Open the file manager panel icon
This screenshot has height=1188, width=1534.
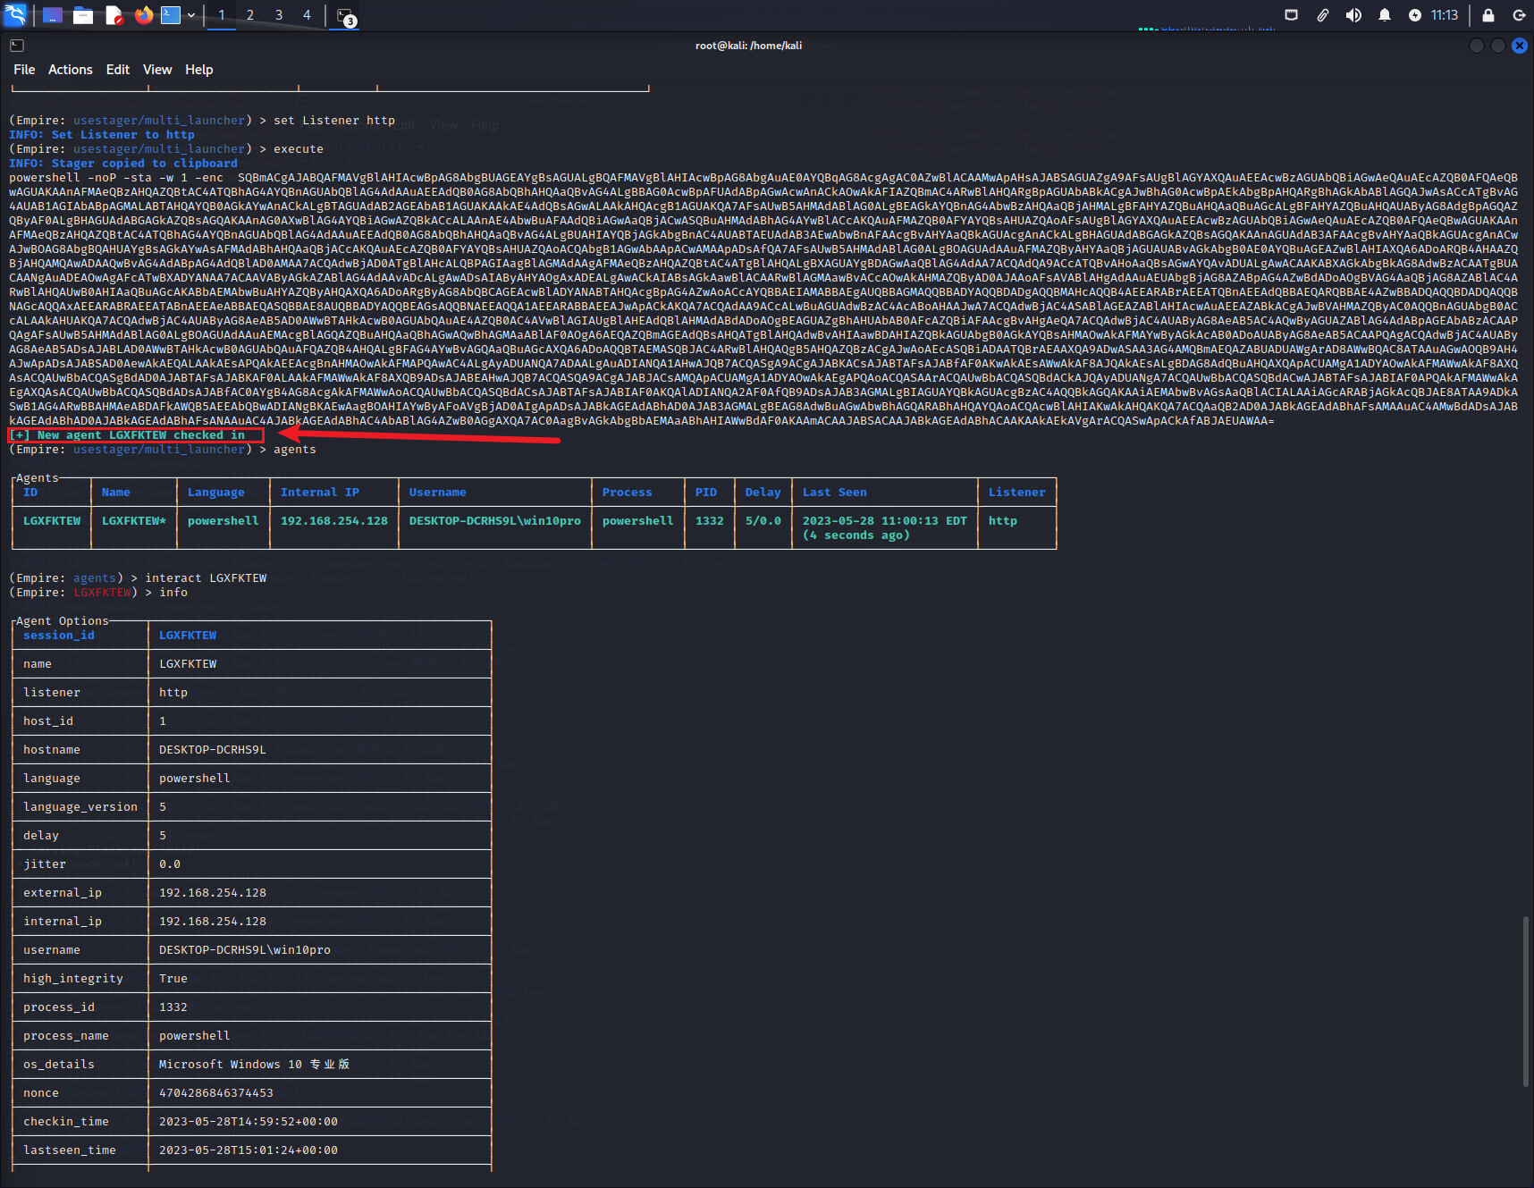(83, 15)
